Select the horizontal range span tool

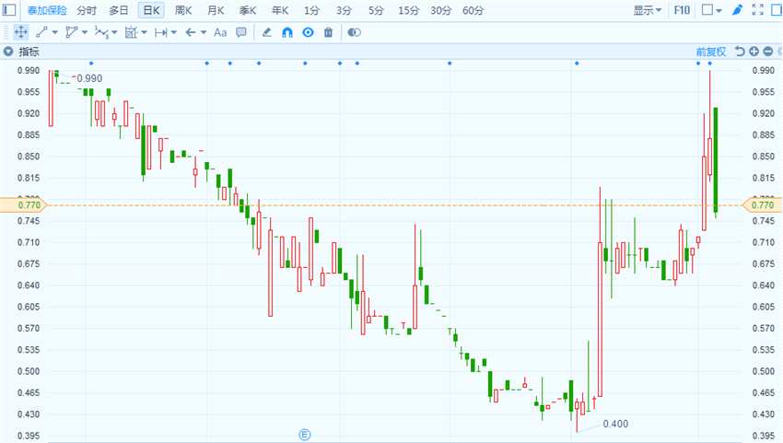[x=161, y=32]
